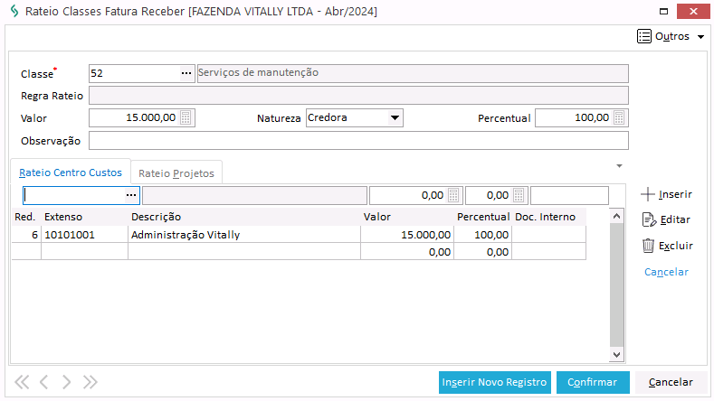714x401 pixels.
Task: Click the bottom Cancelar button
Action: 671,382
